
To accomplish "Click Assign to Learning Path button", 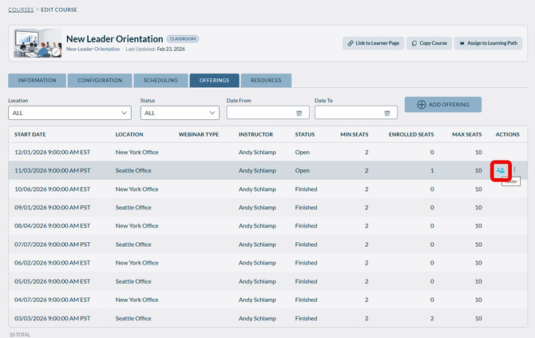I will coord(488,43).
